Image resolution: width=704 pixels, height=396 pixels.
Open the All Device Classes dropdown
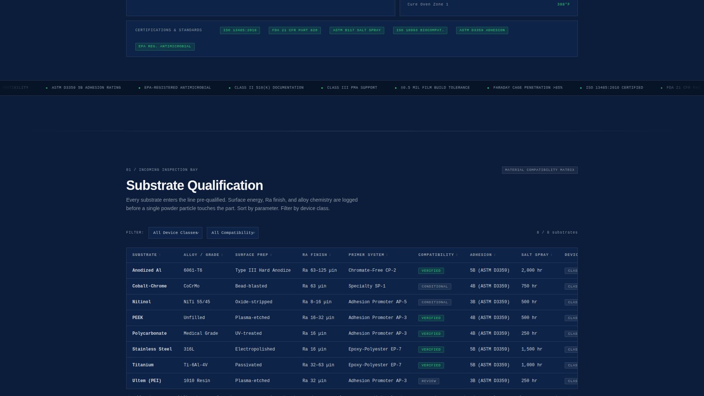tap(175, 233)
